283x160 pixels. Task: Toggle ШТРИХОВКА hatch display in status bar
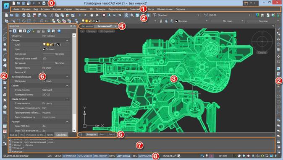click(x=145, y=156)
